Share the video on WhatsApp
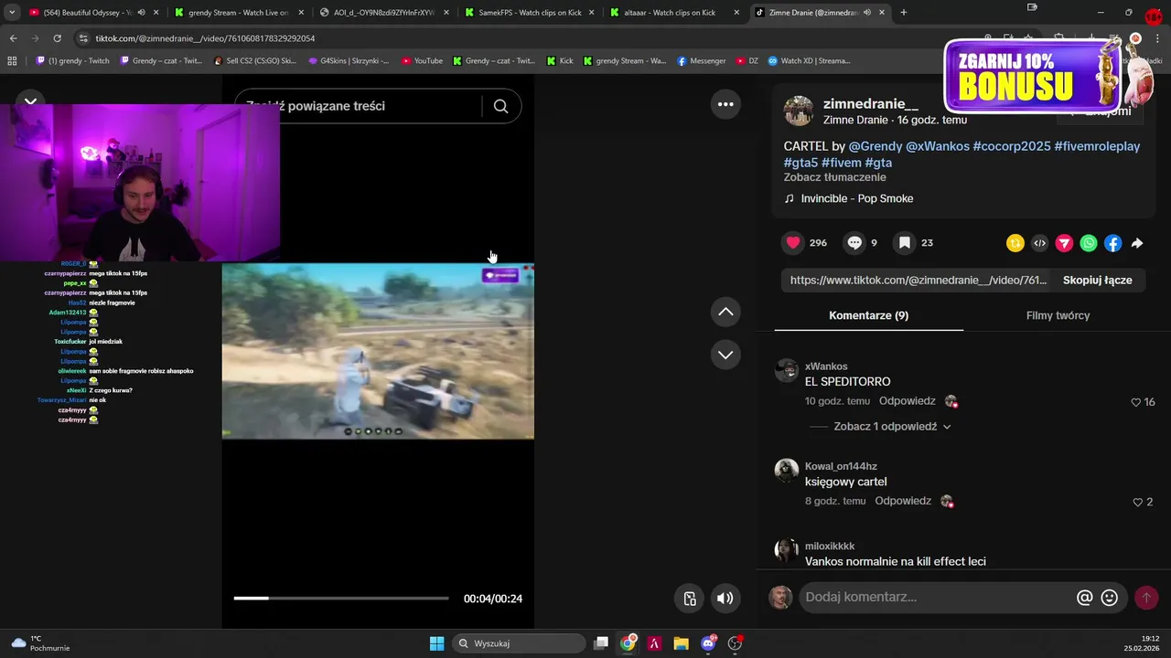The image size is (1171, 658). point(1088,243)
